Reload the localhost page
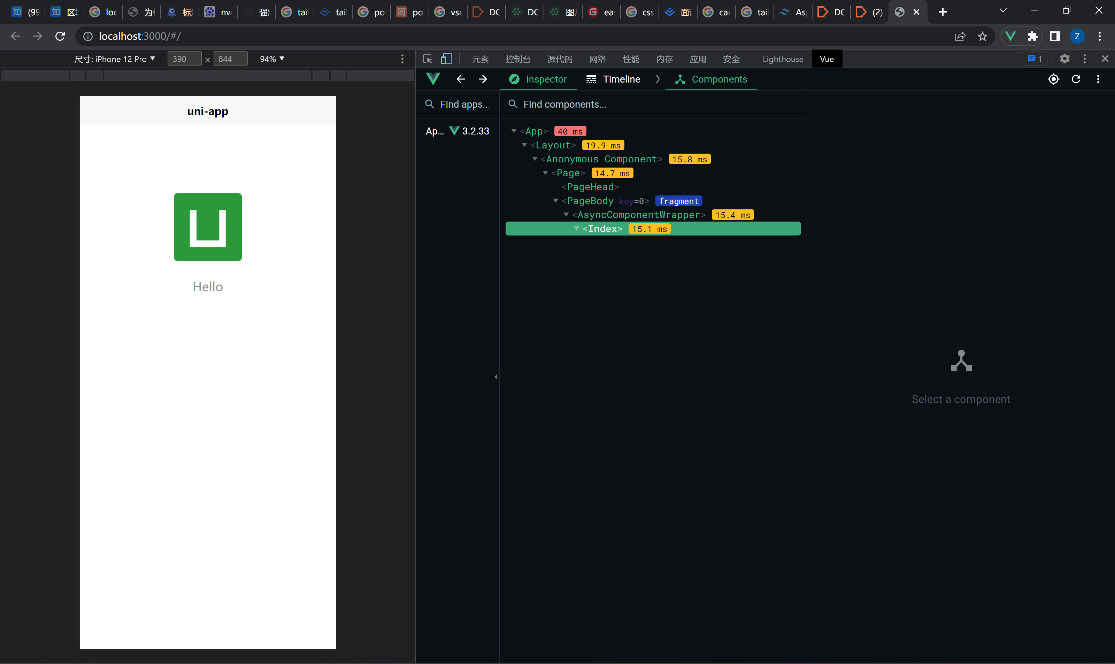Screen dimensions: 1115x664 [60, 36]
